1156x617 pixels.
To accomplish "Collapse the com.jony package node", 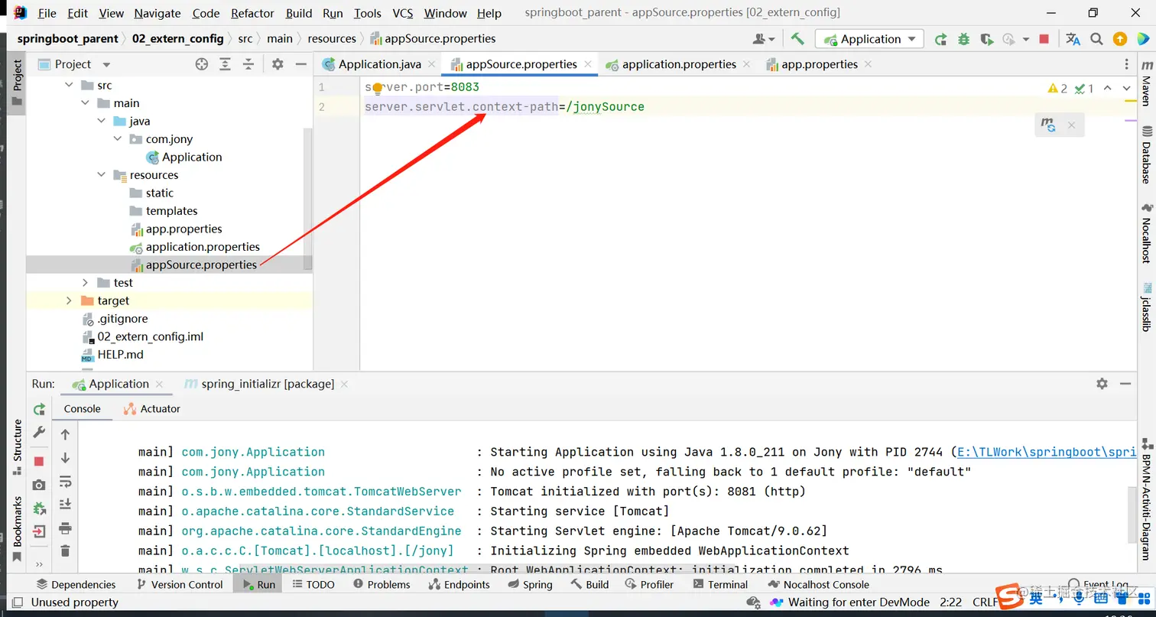I will (x=117, y=139).
